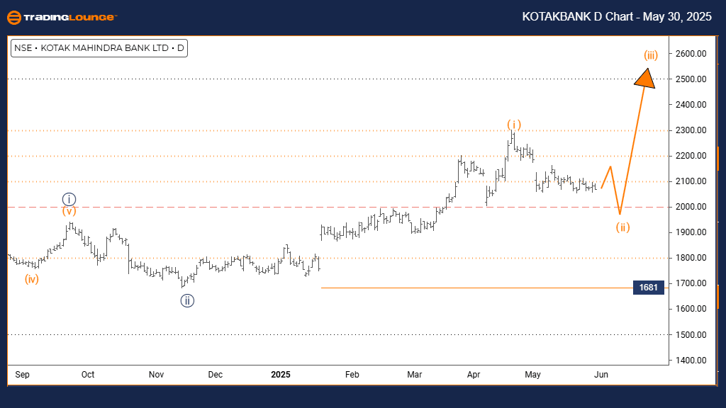The height and width of the screenshot is (408, 726).
Task: Click the Jun label on the time axis
Action: coord(601,374)
